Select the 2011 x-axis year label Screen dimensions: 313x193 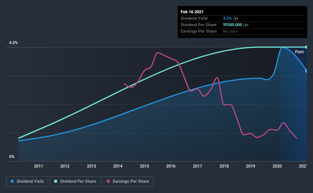pos(38,166)
